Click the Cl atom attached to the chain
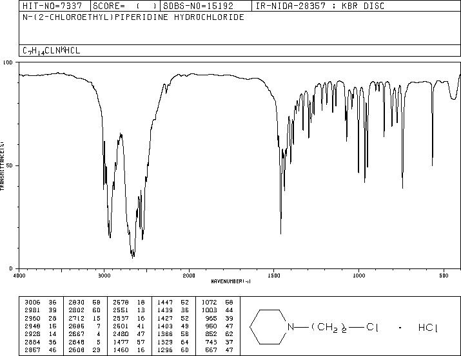The width and height of the screenshot is (461, 356). pyautogui.click(x=372, y=327)
